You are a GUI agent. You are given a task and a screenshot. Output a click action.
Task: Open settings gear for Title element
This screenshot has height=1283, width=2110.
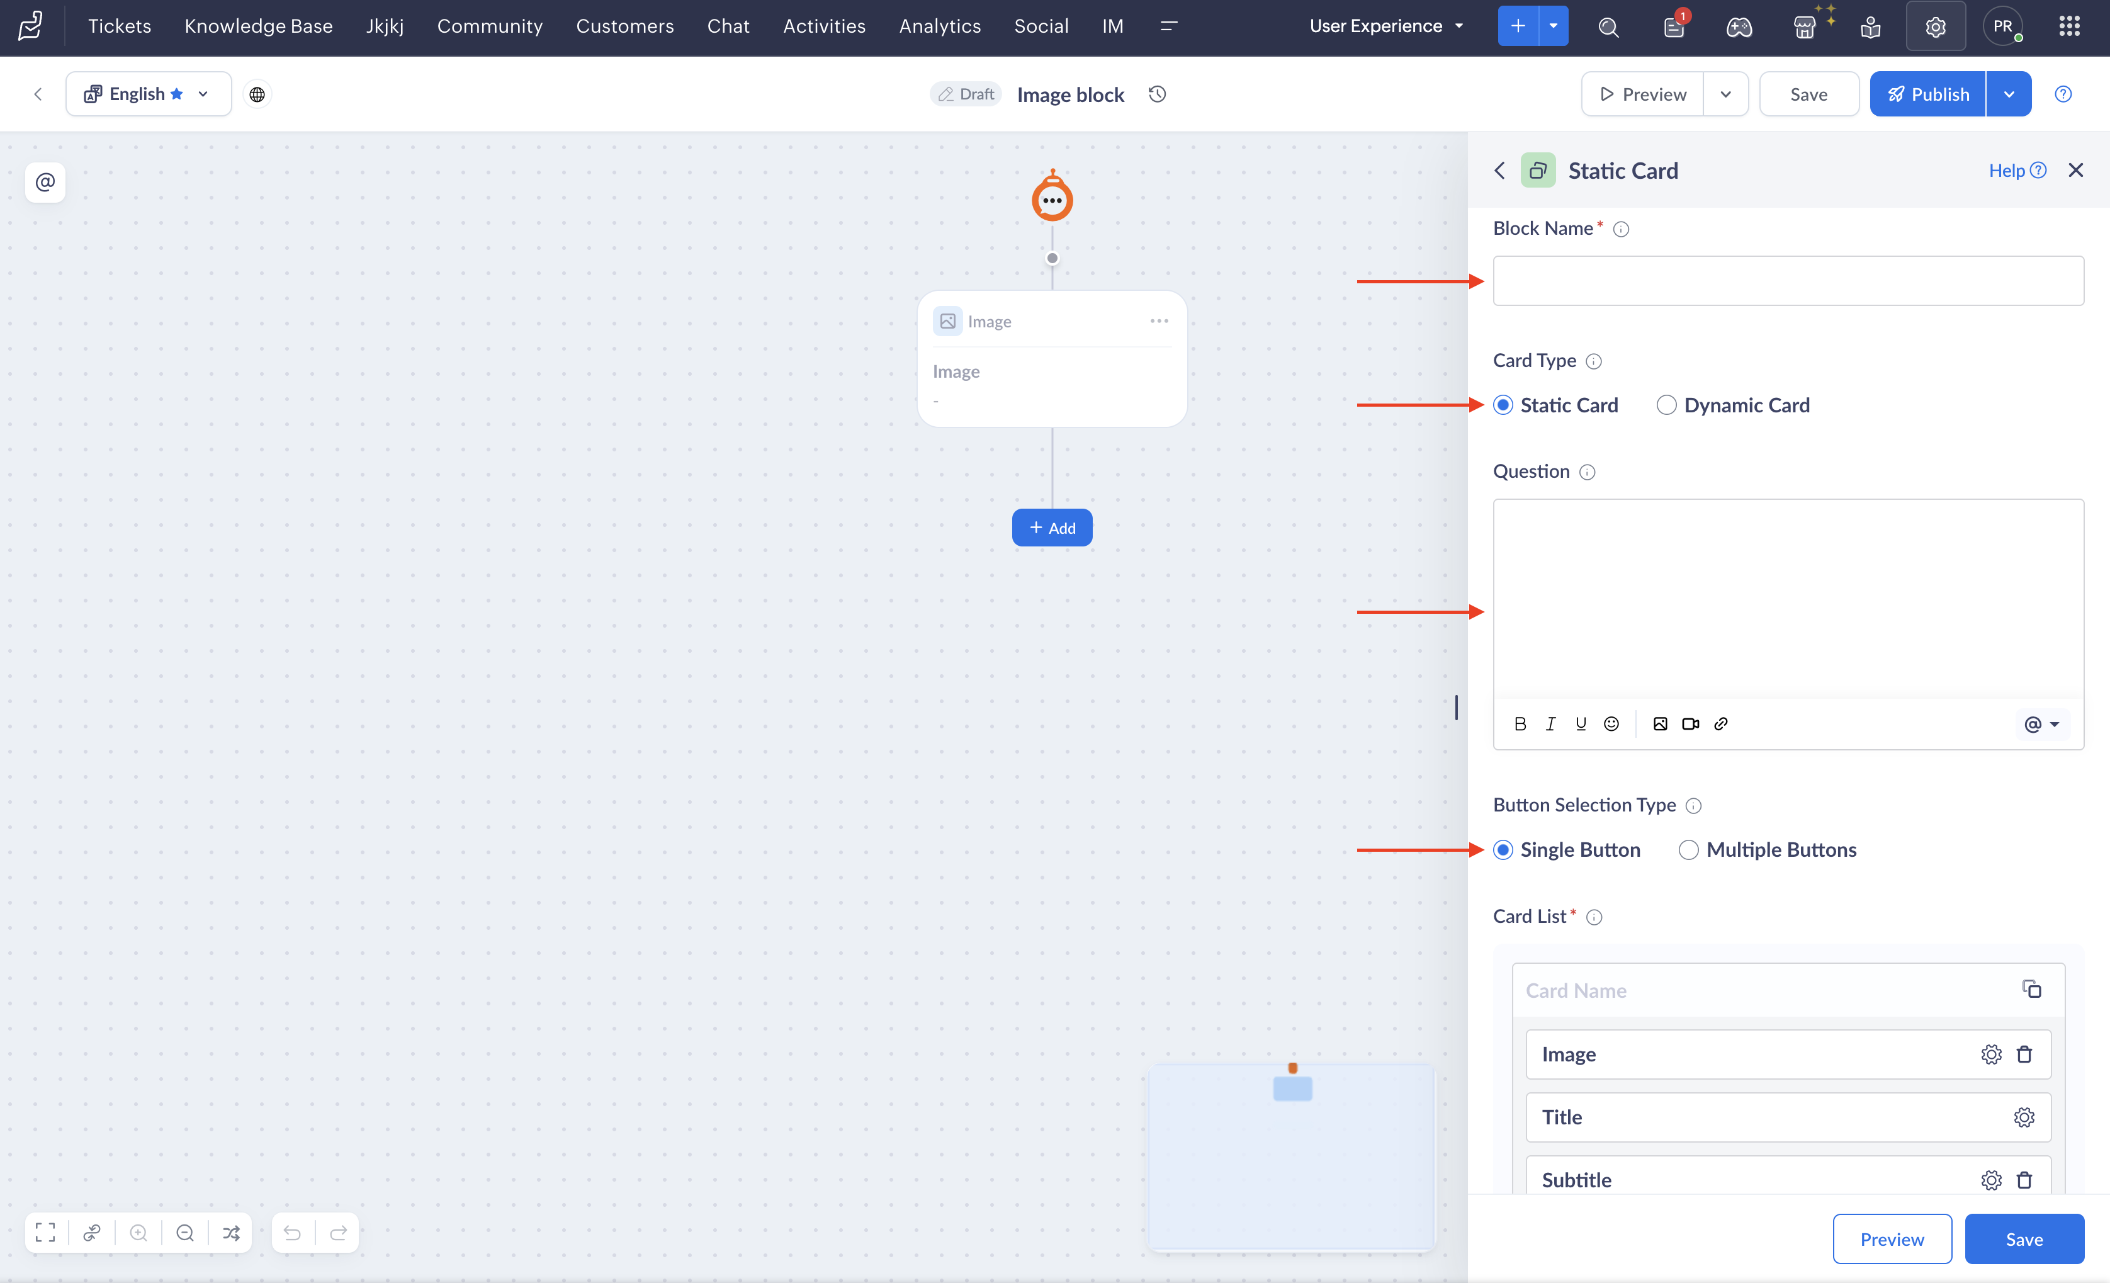[x=2024, y=1117]
